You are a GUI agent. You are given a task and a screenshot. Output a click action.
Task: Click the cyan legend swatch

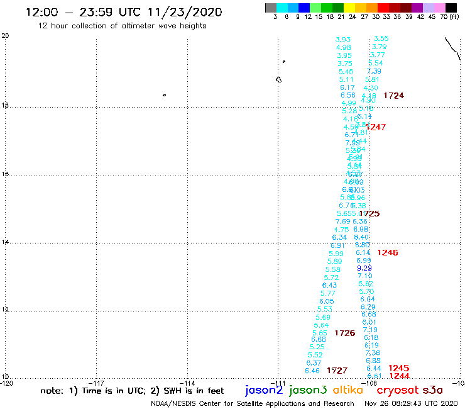click(282, 8)
